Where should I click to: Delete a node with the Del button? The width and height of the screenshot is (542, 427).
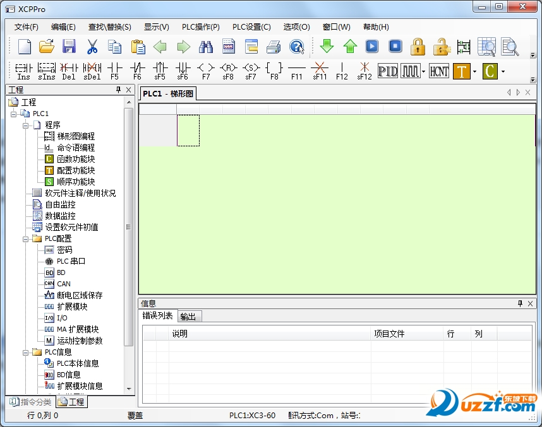(x=69, y=71)
